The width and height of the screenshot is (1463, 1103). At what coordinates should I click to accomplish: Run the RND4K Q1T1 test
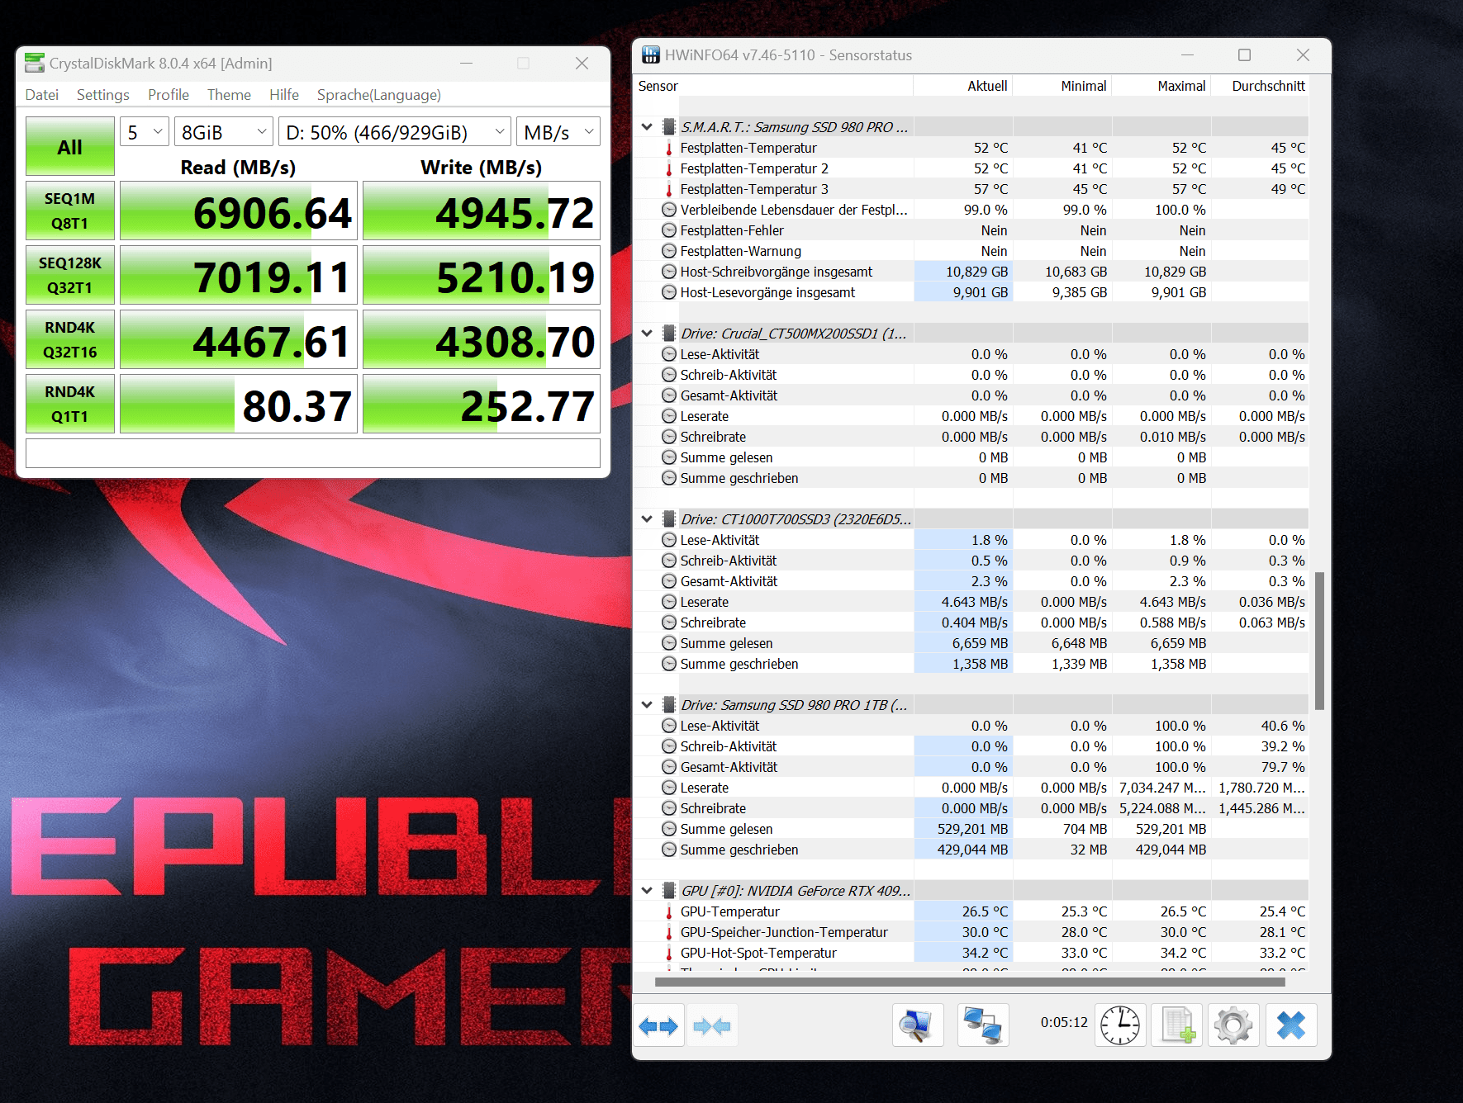click(70, 404)
